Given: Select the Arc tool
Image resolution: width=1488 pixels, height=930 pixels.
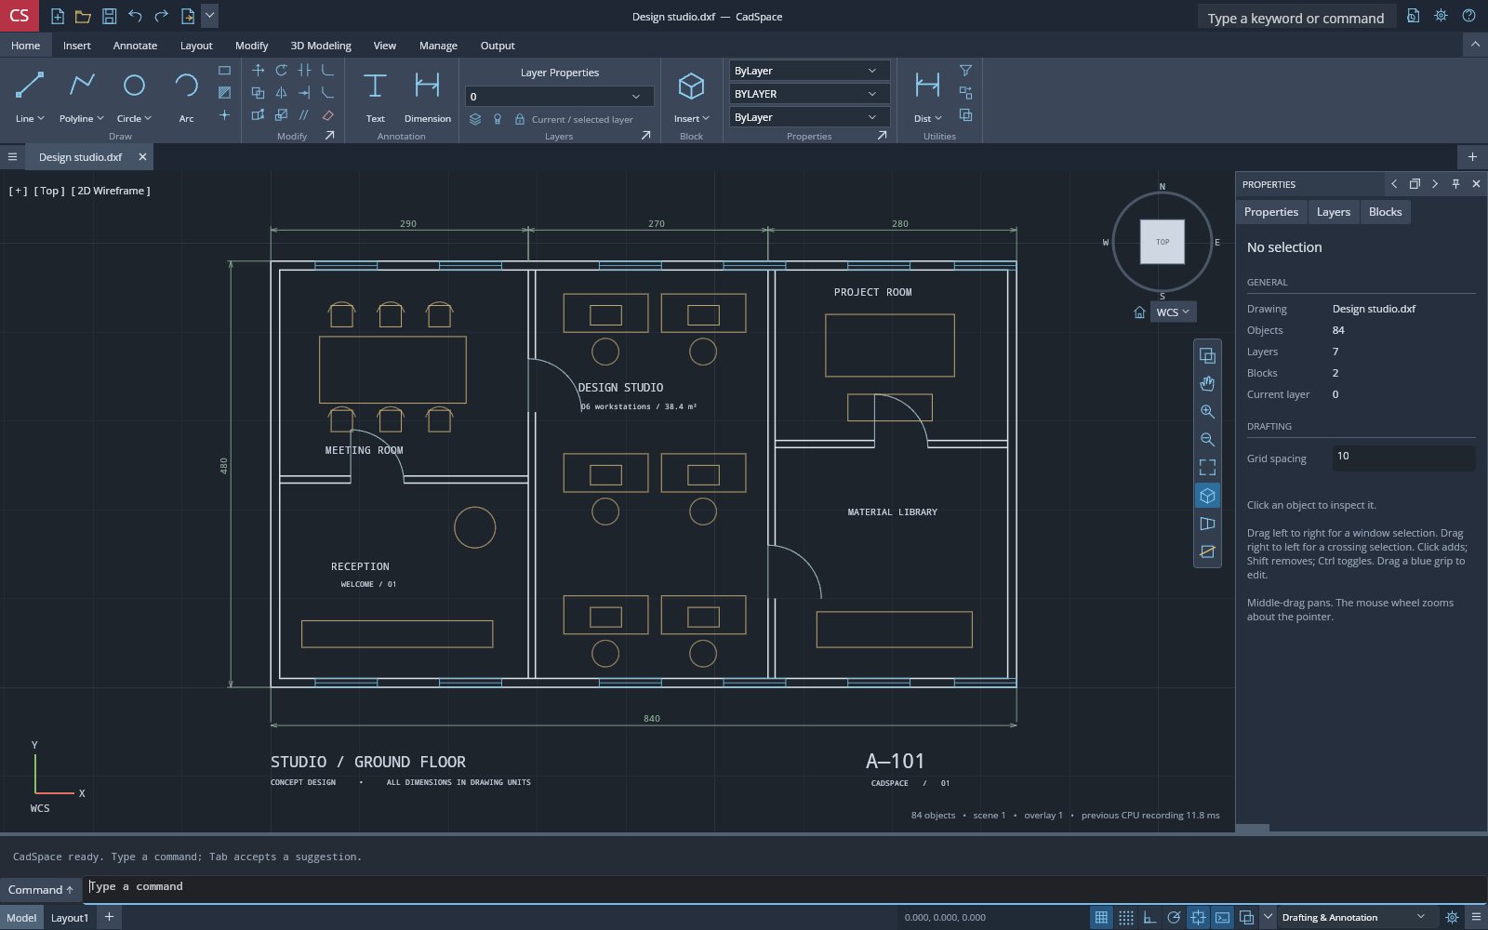Looking at the screenshot, I should [x=186, y=86].
